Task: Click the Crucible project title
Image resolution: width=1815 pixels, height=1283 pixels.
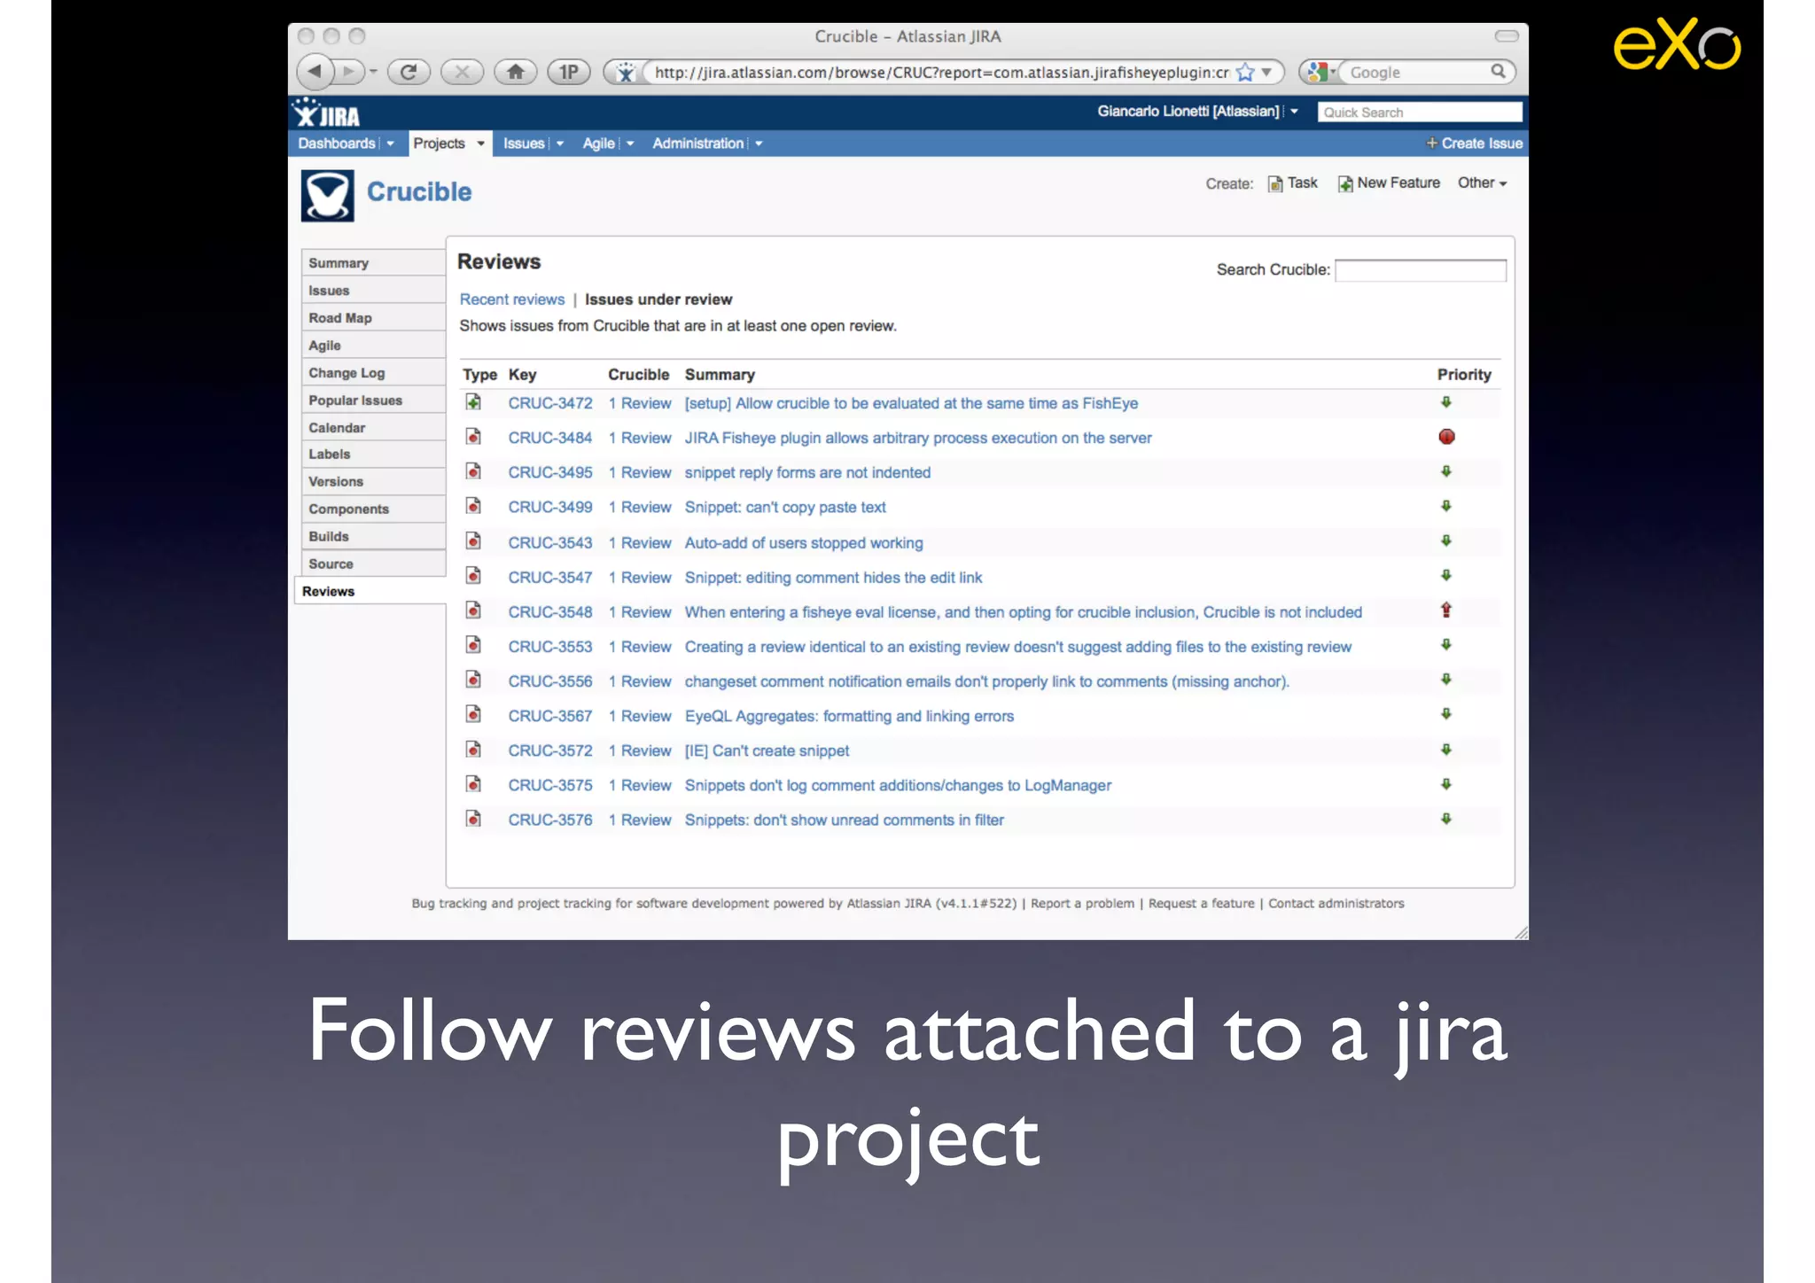Action: [419, 192]
